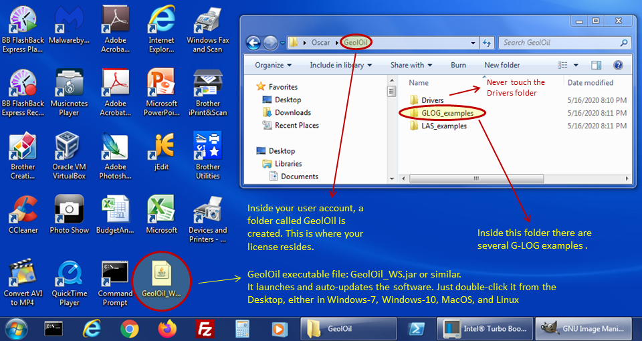The width and height of the screenshot is (642, 341).
Task: Click Burn in Explorer toolbar
Action: pyautogui.click(x=458, y=65)
